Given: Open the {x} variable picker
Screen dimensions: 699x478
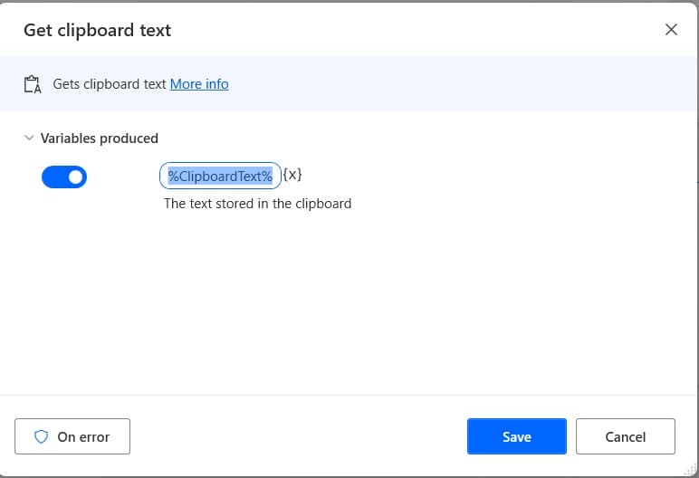Looking at the screenshot, I should pos(292,175).
